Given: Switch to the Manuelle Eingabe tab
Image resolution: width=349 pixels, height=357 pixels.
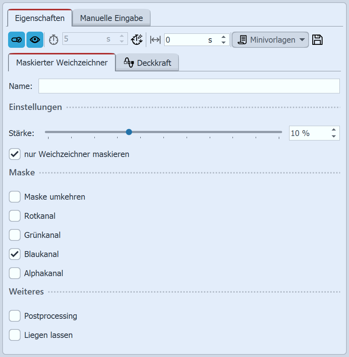Looking at the screenshot, I should click(111, 18).
